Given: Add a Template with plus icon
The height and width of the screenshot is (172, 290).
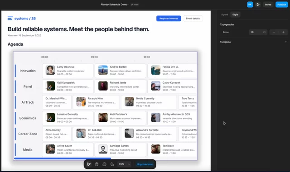Looking at the screenshot, I should coord(286,42).
